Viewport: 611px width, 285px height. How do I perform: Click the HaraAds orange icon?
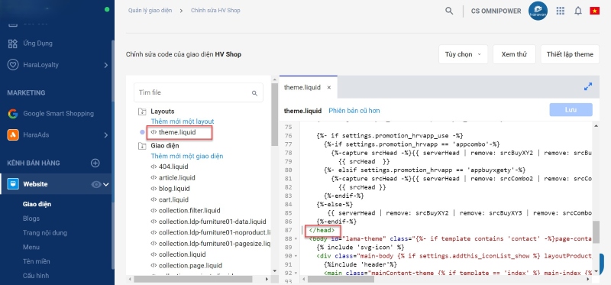coord(13,135)
